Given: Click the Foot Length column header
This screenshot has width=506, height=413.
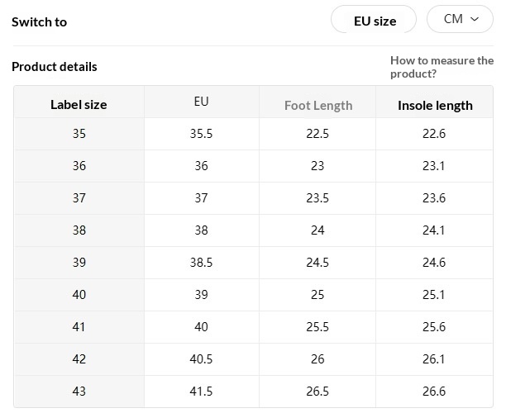Looking at the screenshot, I should click(x=317, y=105).
